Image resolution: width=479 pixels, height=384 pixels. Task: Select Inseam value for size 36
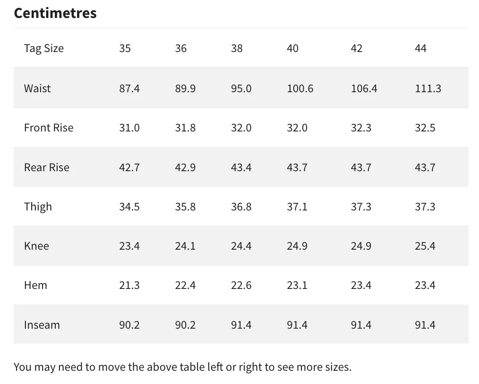point(185,325)
